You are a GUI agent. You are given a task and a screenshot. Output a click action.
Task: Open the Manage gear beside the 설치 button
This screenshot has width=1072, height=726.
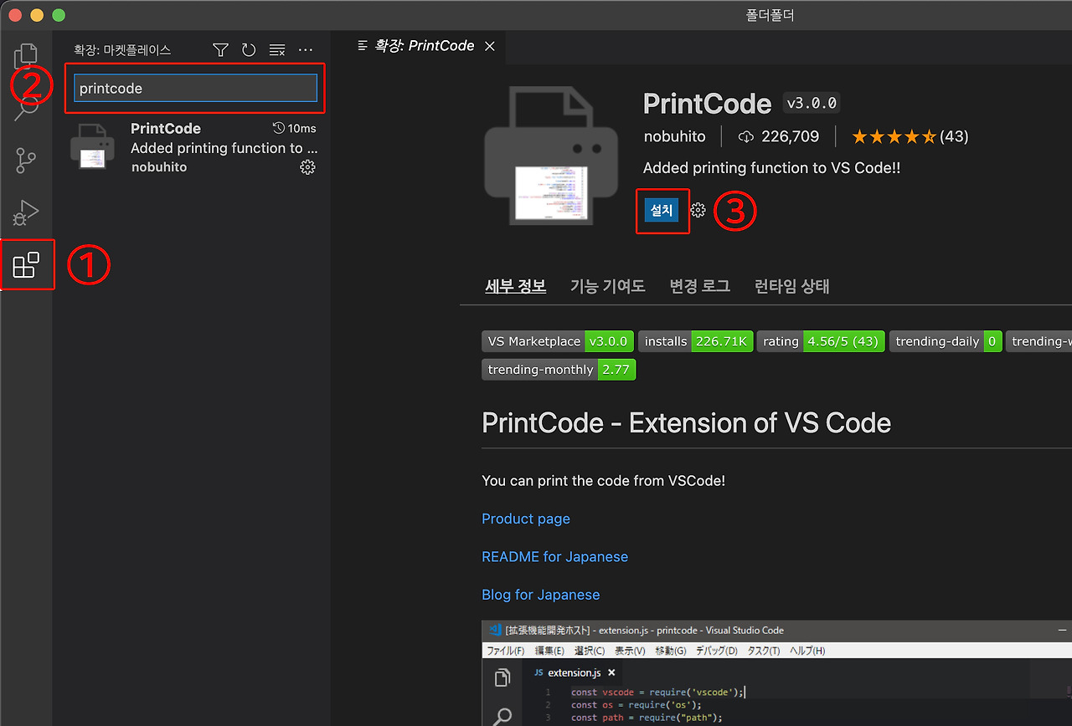pyautogui.click(x=698, y=211)
